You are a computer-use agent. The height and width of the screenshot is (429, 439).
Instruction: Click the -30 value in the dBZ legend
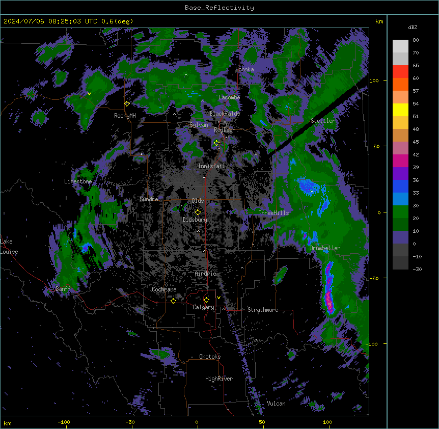(x=417, y=269)
